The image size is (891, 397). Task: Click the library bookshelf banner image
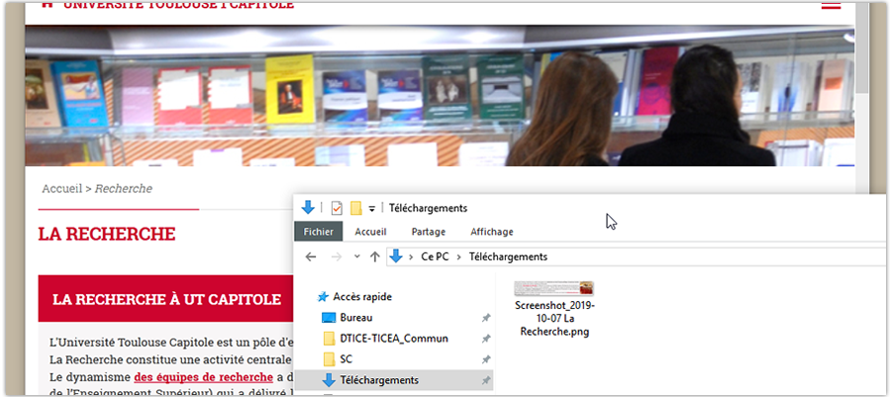pos(440,95)
